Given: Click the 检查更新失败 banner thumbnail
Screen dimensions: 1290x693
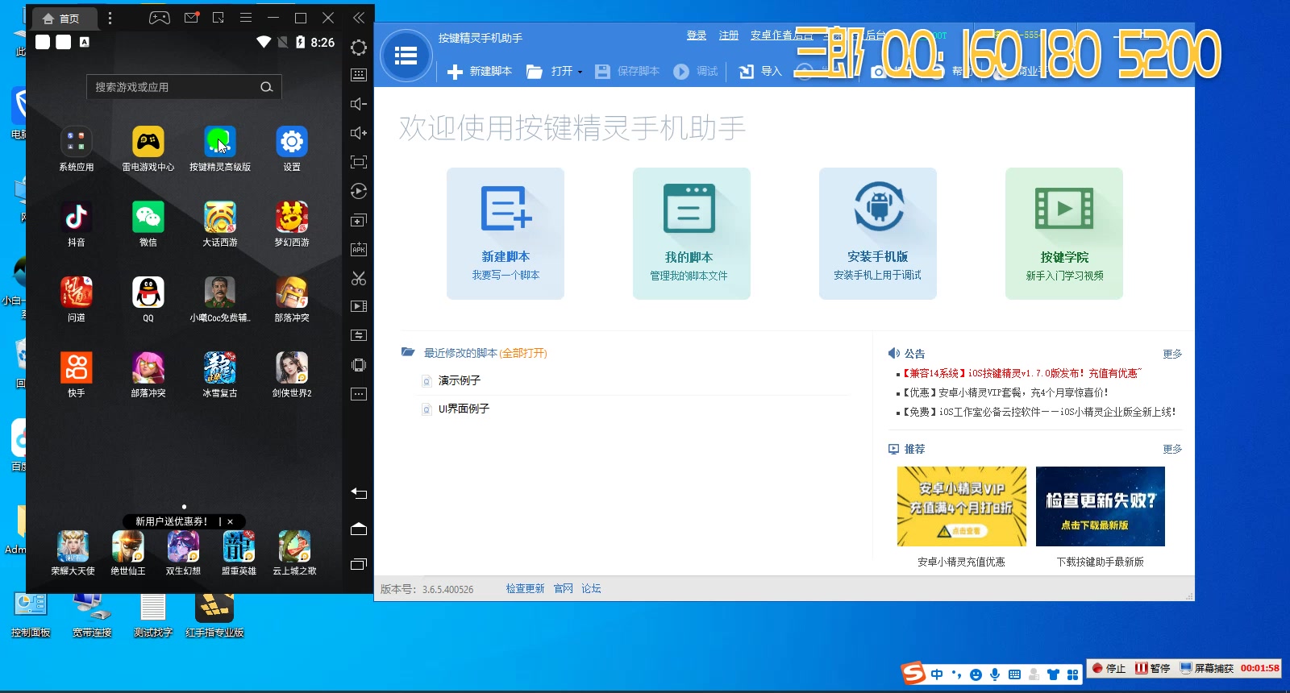Looking at the screenshot, I should pos(1100,506).
